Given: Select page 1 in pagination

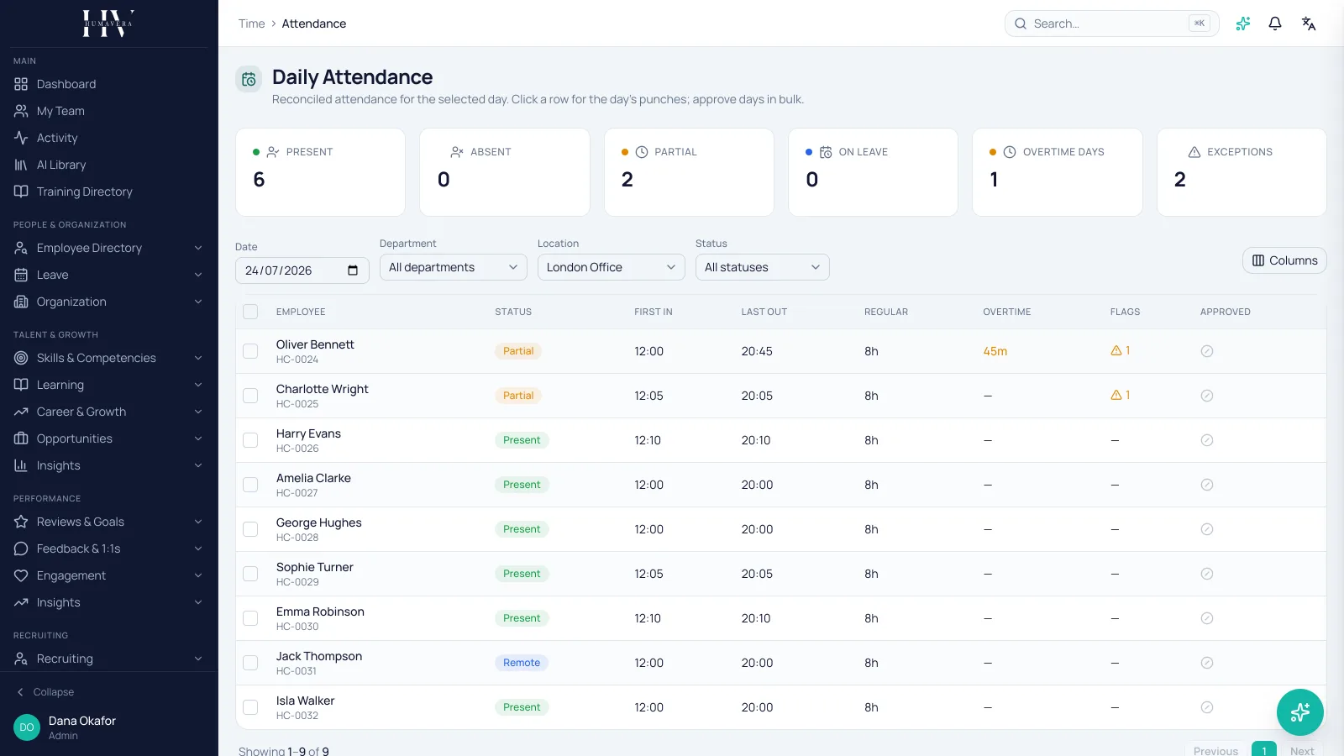Looking at the screenshot, I should click(x=1264, y=750).
